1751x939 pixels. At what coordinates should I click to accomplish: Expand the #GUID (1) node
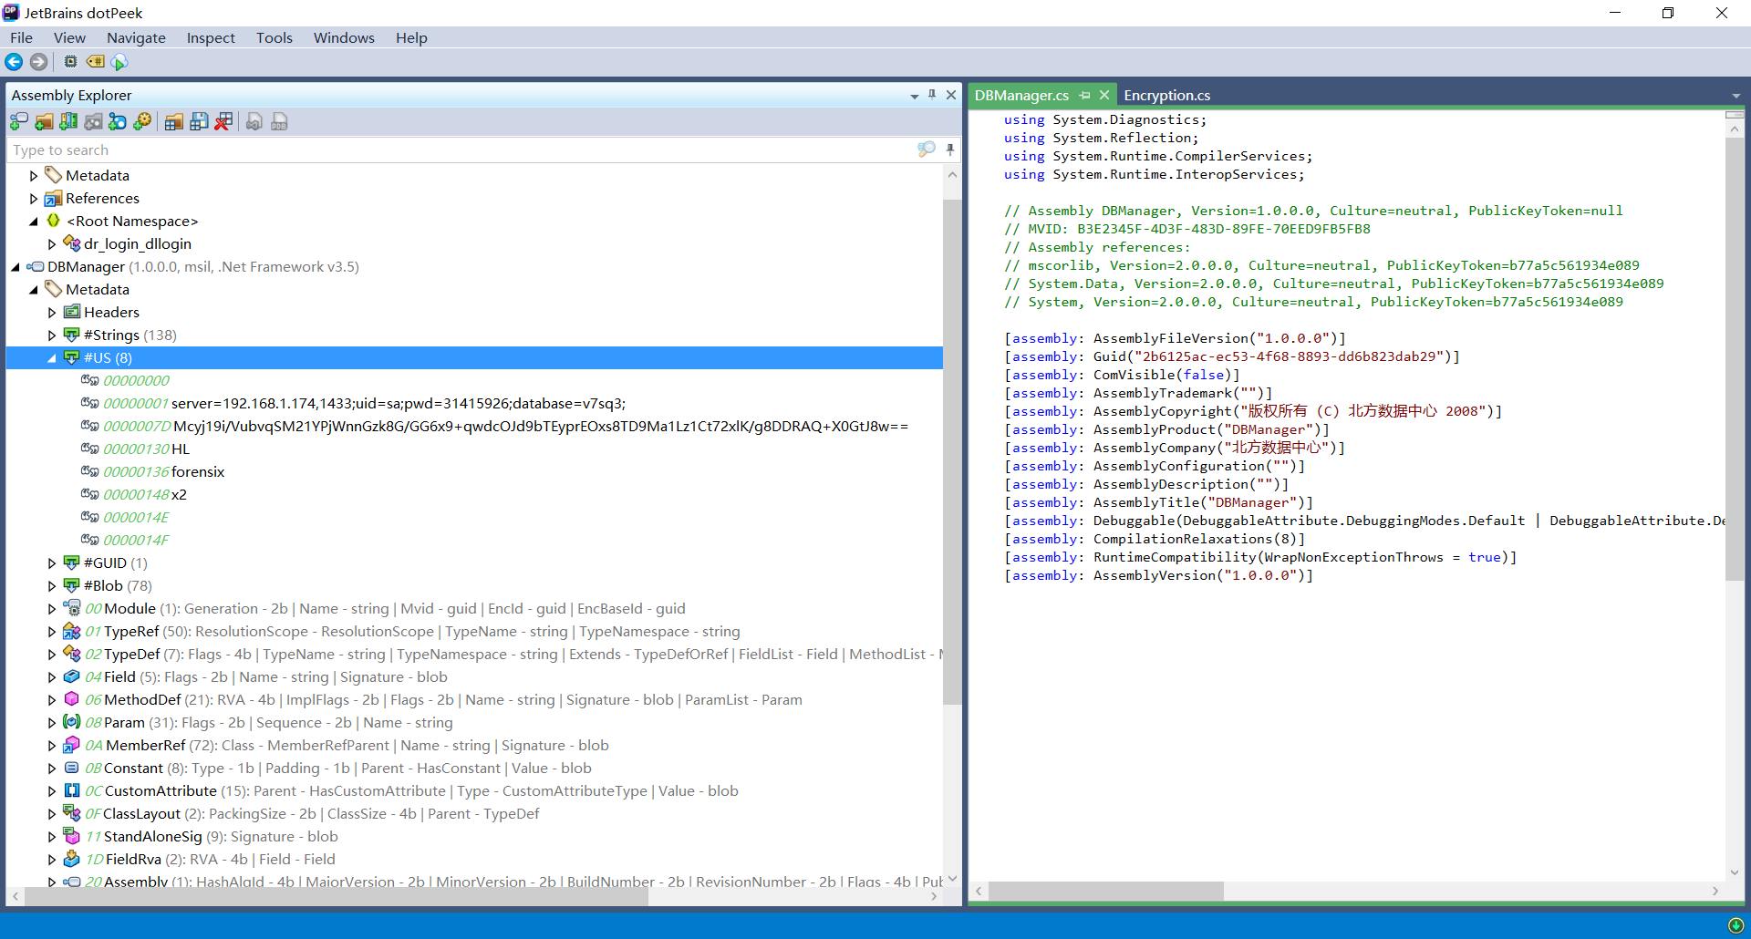point(52,563)
